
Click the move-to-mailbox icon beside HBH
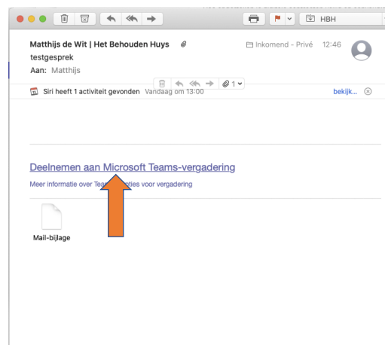[310, 19]
